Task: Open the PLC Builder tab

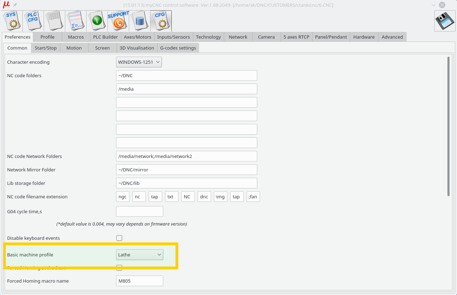Action: tap(105, 37)
